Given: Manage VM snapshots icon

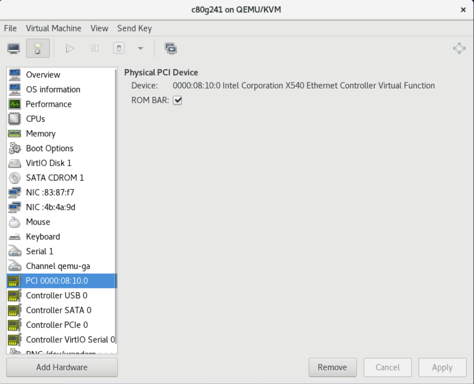Looking at the screenshot, I should 171,48.
